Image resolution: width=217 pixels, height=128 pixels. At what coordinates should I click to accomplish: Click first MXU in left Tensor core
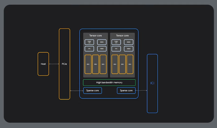[x=88, y=64]
